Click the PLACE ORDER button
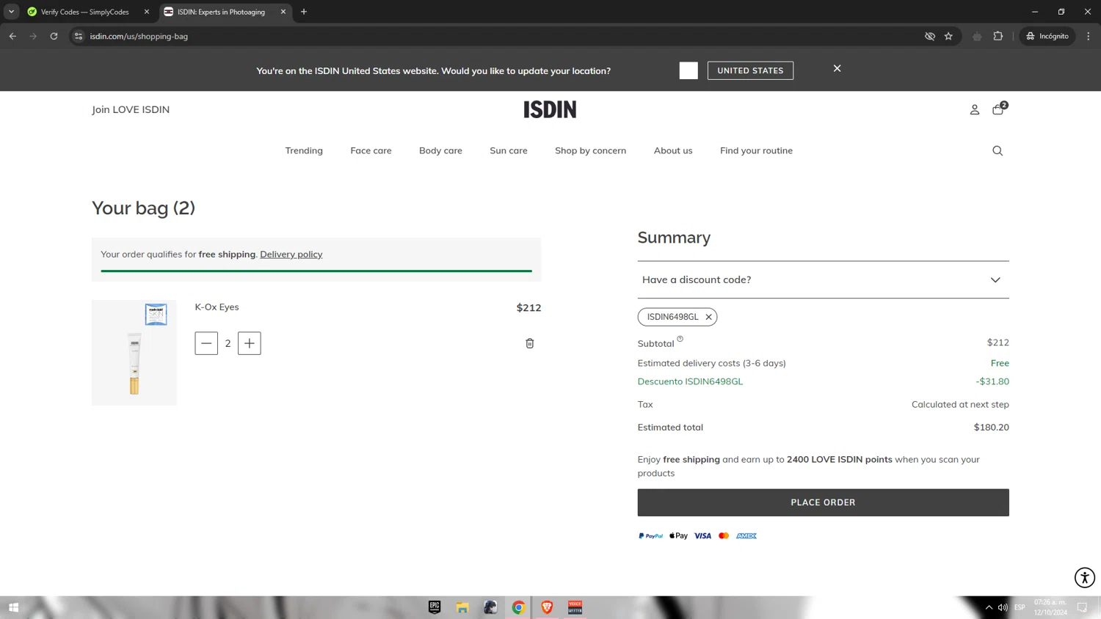 click(823, 502)
